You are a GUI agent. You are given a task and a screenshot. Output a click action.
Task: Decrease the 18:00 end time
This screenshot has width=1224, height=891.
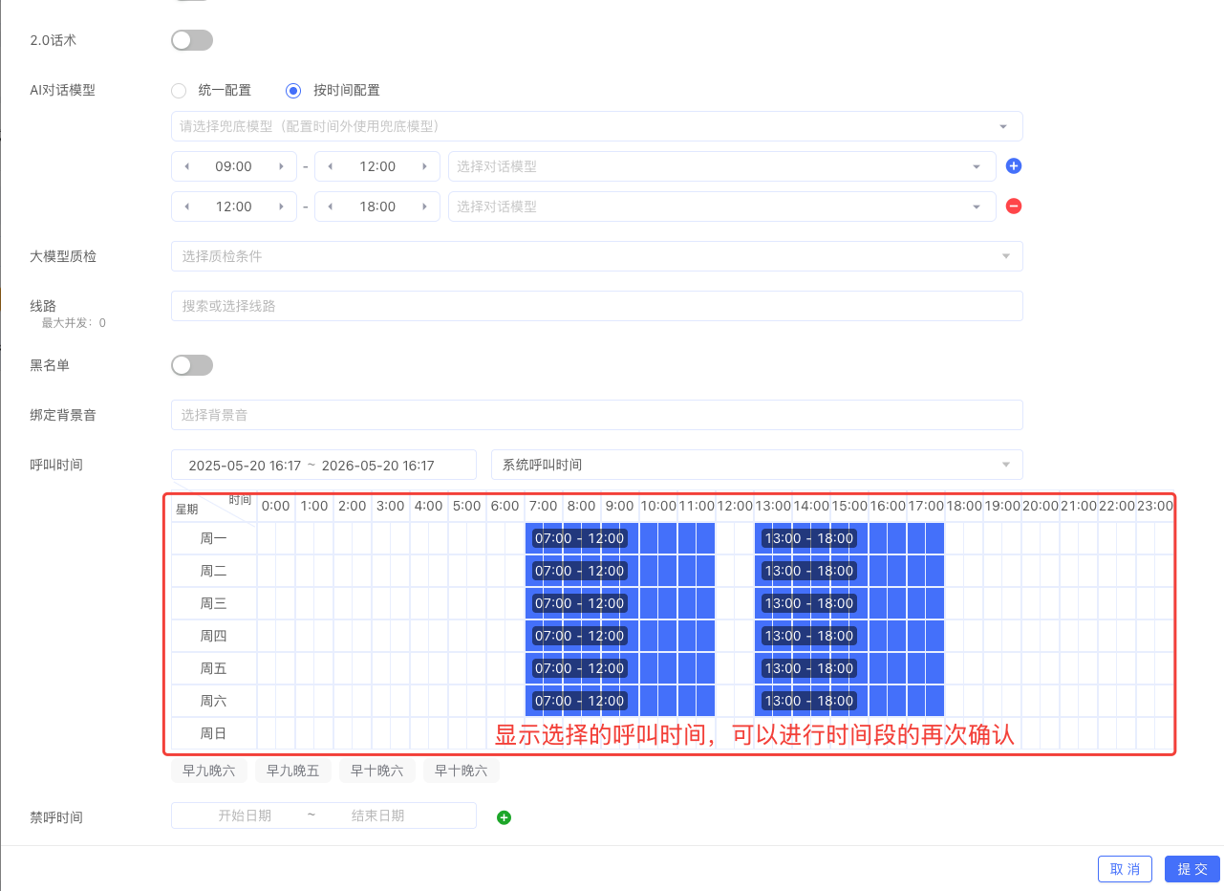point(331,206)
